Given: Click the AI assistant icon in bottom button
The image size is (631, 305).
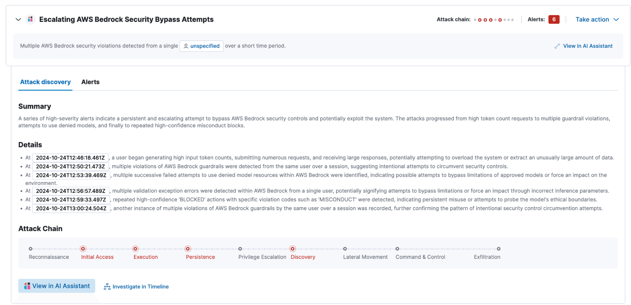Looking at the screenshot, I should tap(27, 286).
